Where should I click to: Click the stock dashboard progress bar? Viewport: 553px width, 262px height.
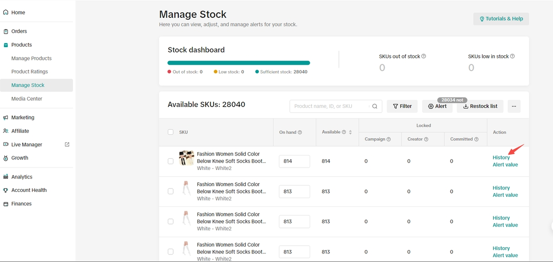(x=239, y=63)
